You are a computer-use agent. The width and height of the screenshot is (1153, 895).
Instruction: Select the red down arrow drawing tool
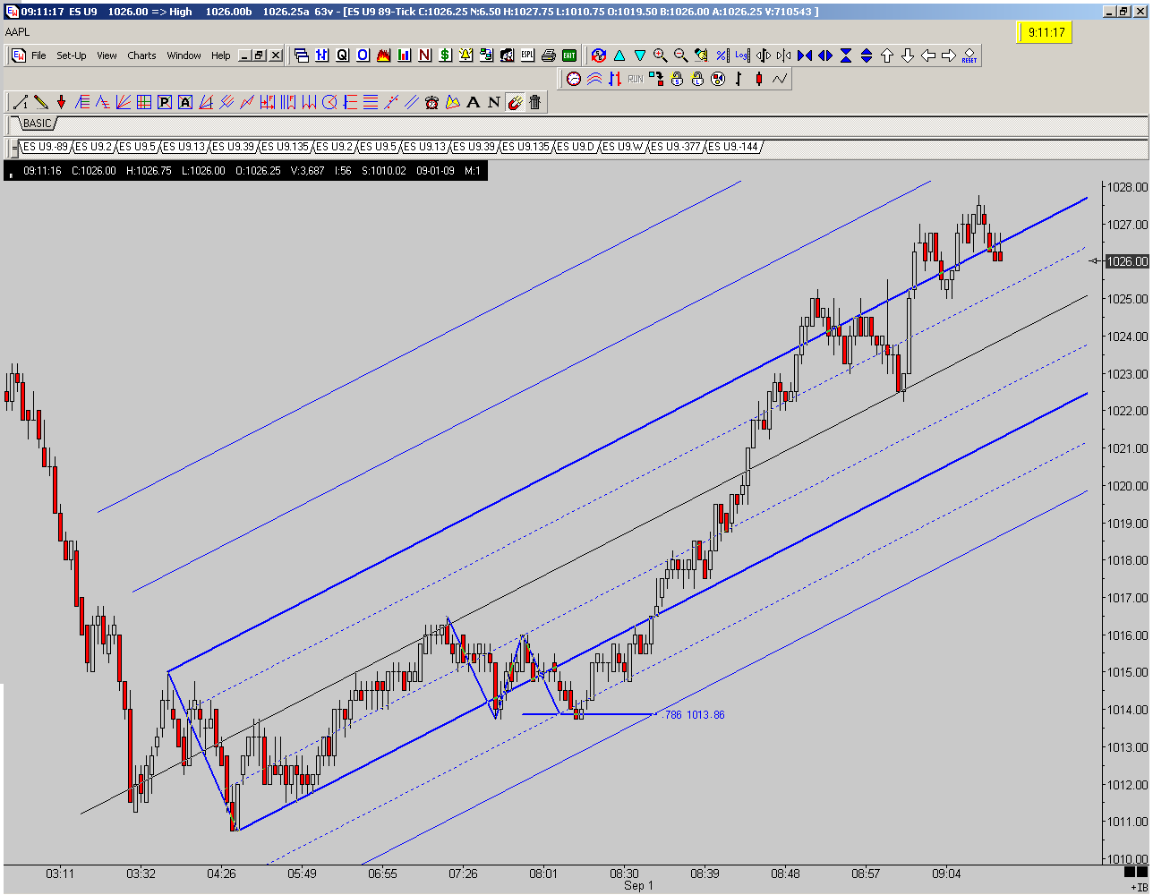point(61,102)
